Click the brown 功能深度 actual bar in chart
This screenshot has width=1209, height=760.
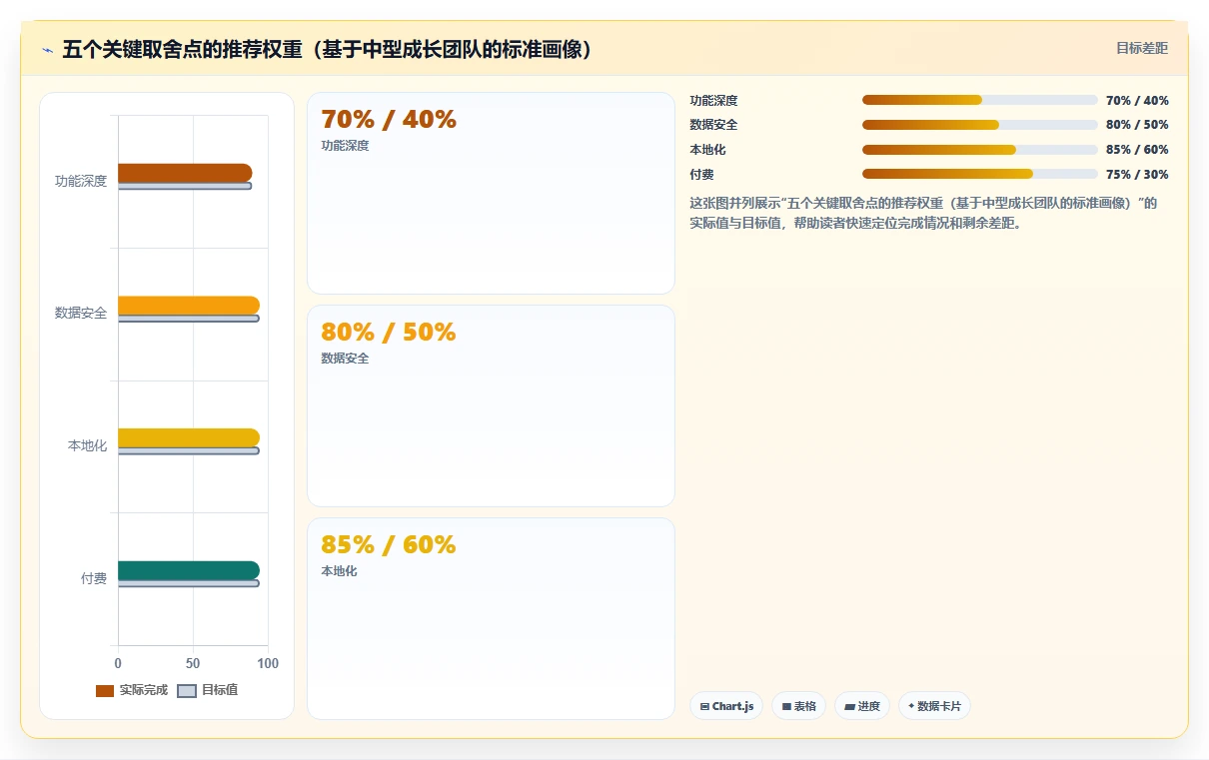click(185, 173)
